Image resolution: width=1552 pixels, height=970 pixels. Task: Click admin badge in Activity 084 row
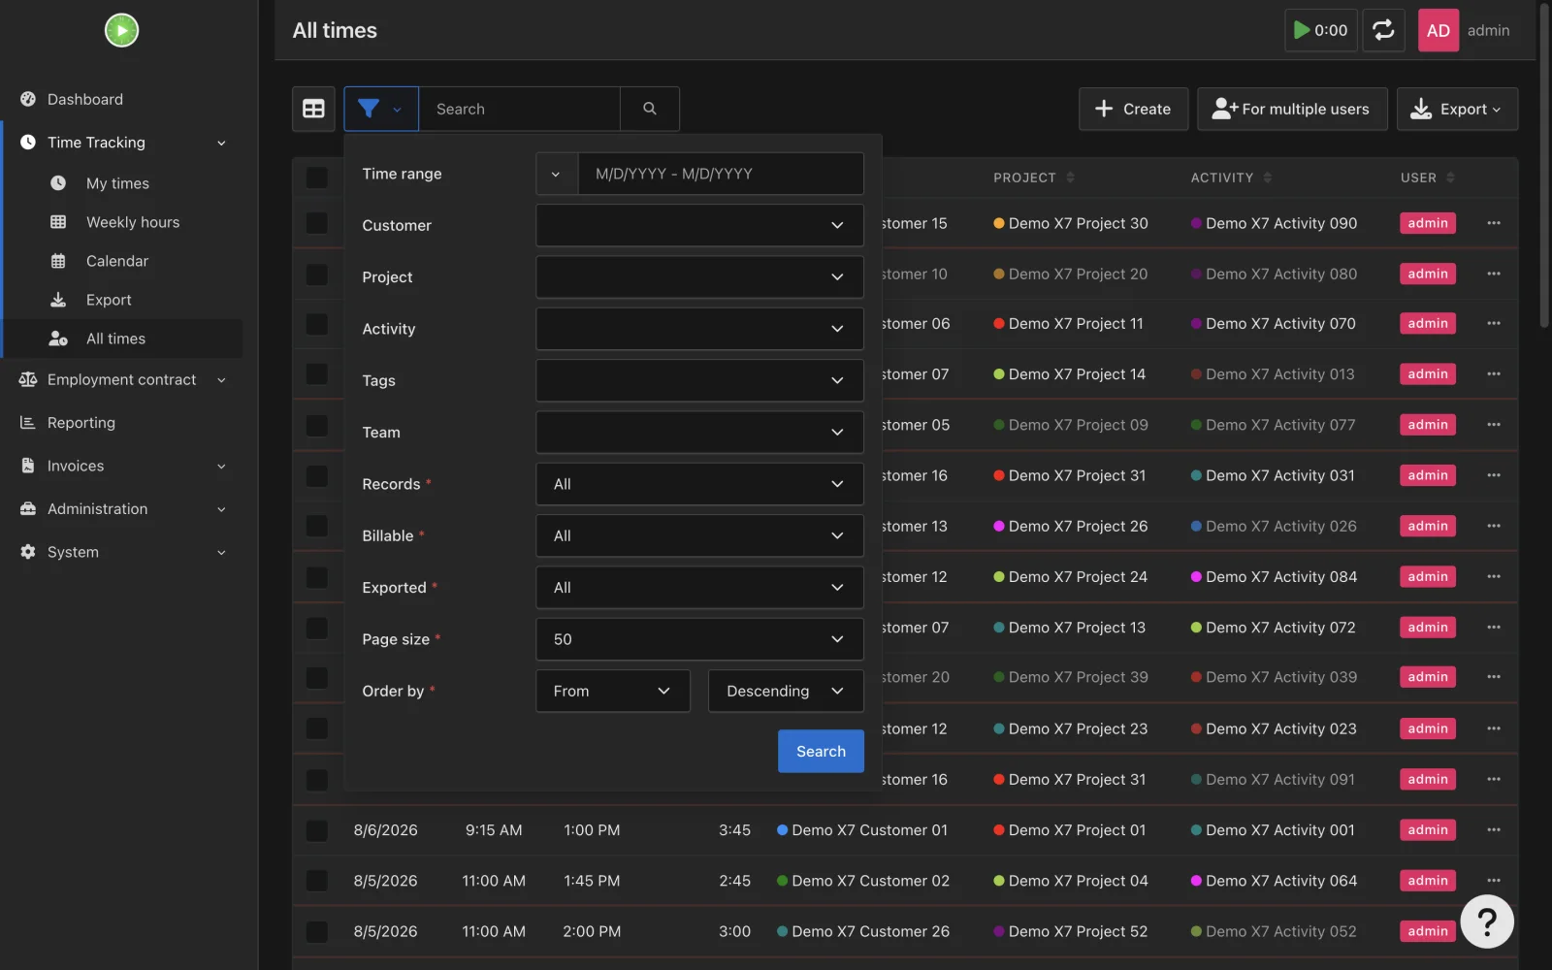click(1427, 577)
